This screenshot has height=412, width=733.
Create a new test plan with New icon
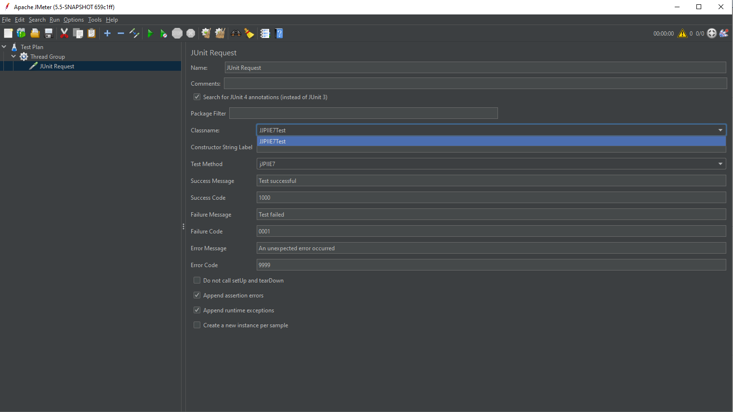8,33
